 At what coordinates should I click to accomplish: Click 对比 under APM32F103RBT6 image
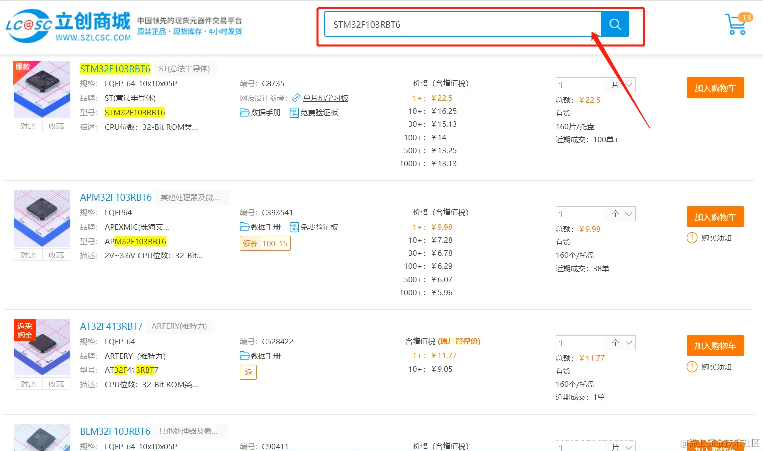click(x=28, y=255)
